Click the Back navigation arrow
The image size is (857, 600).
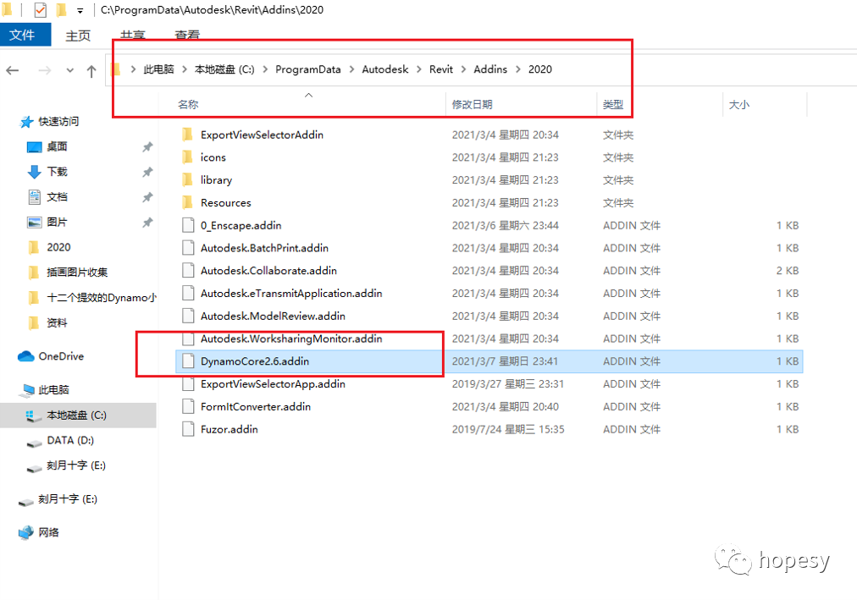coord(12,70)
